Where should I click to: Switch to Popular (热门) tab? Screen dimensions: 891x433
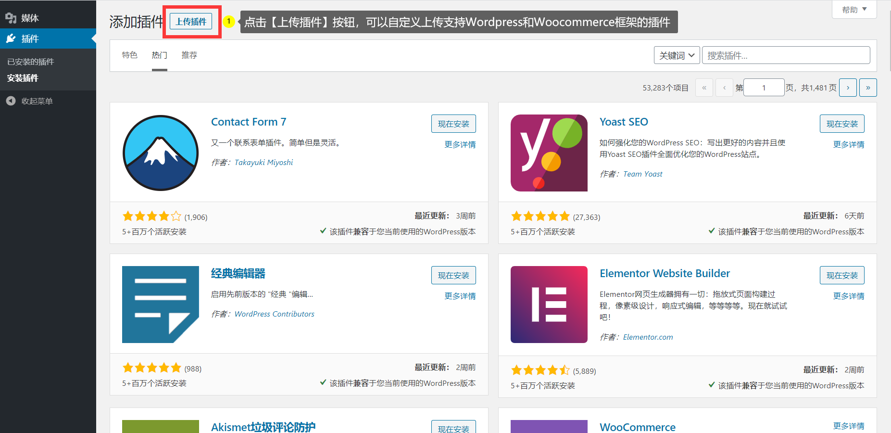coord(160,55)
